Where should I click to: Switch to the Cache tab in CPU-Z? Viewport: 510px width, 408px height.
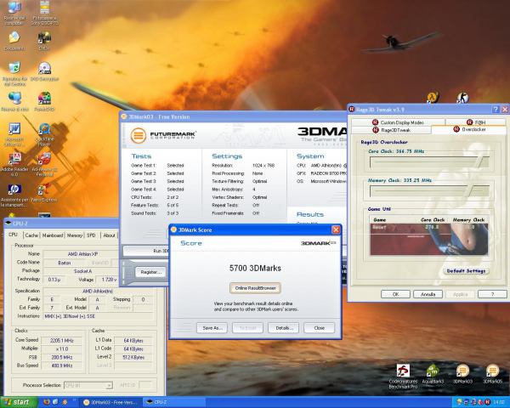31,235
